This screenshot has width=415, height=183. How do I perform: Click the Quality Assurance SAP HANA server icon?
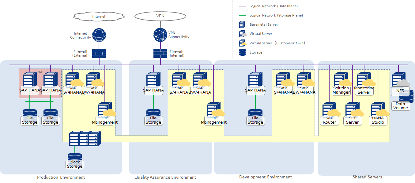tap(153, 79)
